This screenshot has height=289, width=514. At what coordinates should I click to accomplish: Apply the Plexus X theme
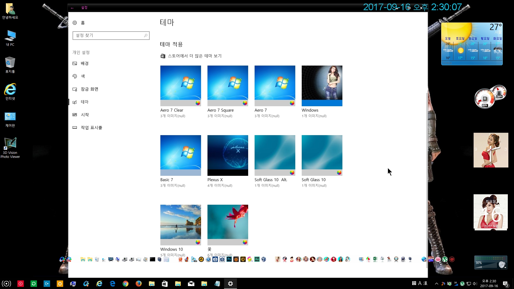click(x=228, y=155)
